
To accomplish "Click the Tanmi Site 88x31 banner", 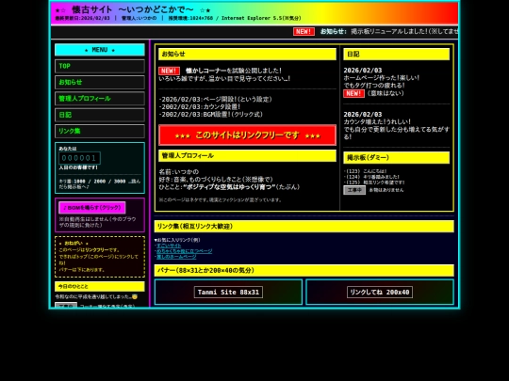I will coord(228,292).
